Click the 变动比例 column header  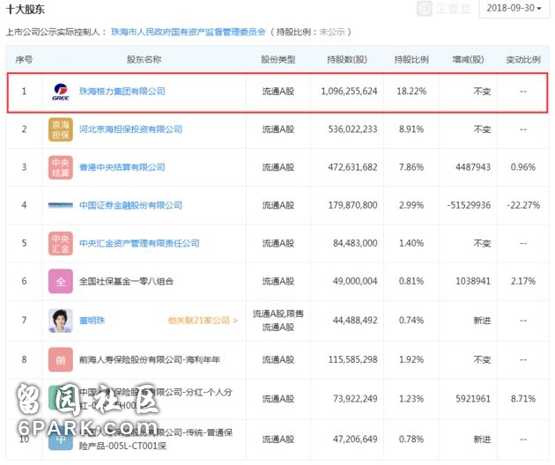coord(523,60)
